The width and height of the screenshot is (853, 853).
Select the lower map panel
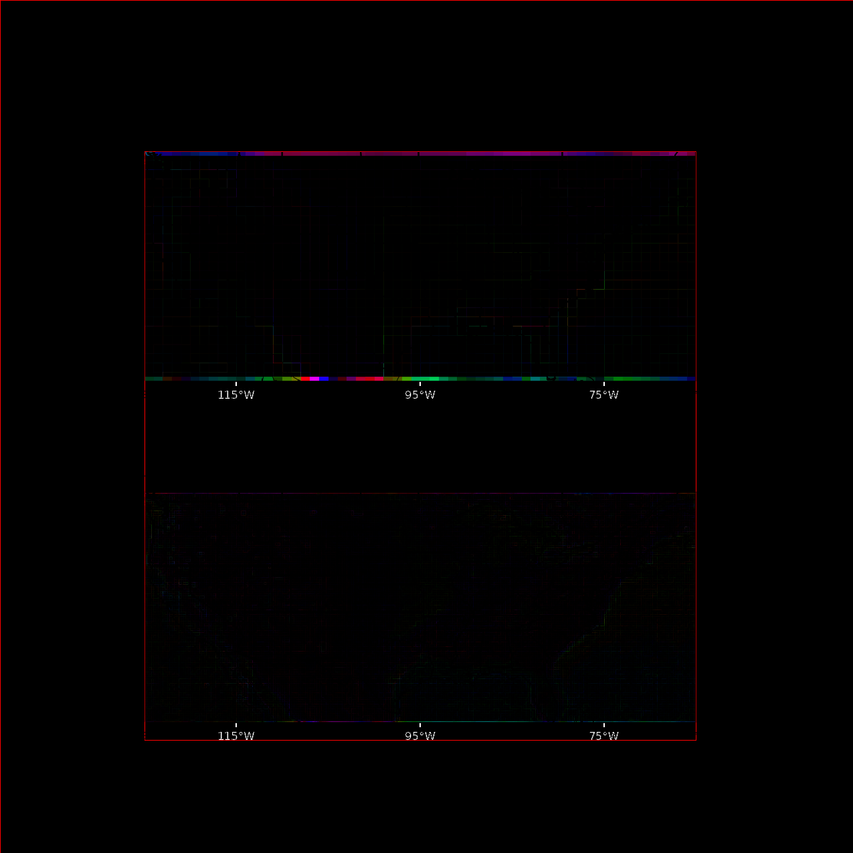pyautogui.click(x=420, y=607)
